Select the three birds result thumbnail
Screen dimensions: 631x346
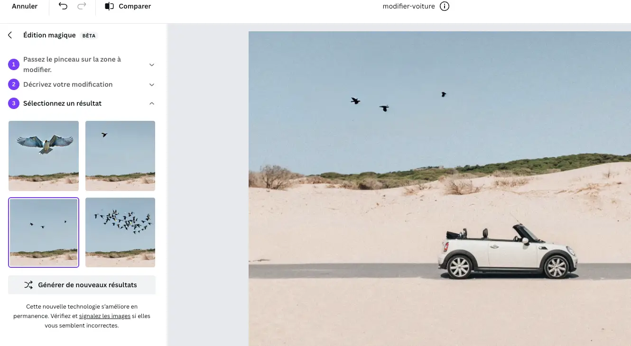point(44,232)
